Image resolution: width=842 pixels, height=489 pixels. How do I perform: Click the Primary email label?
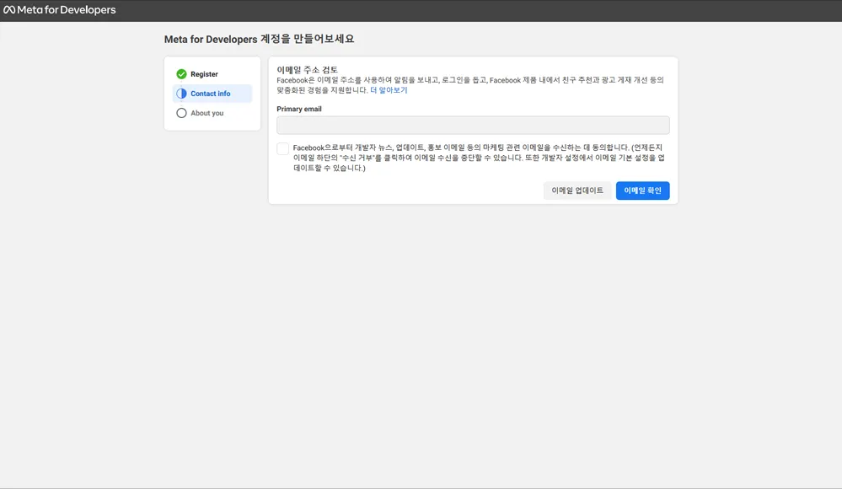[299, 109]
